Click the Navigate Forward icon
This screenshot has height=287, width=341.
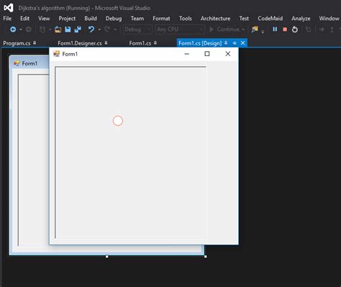pos(28,29)
